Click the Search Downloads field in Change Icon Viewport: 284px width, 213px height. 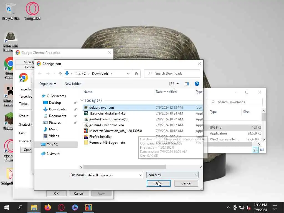coord(172,73)
